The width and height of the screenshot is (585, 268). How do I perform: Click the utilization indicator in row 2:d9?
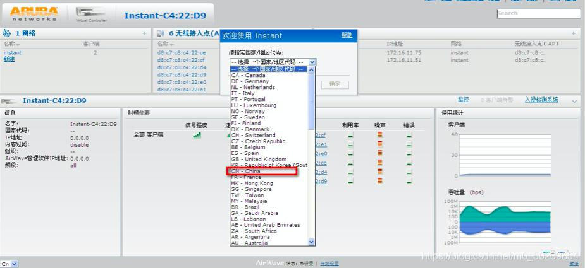coord(350,181)
